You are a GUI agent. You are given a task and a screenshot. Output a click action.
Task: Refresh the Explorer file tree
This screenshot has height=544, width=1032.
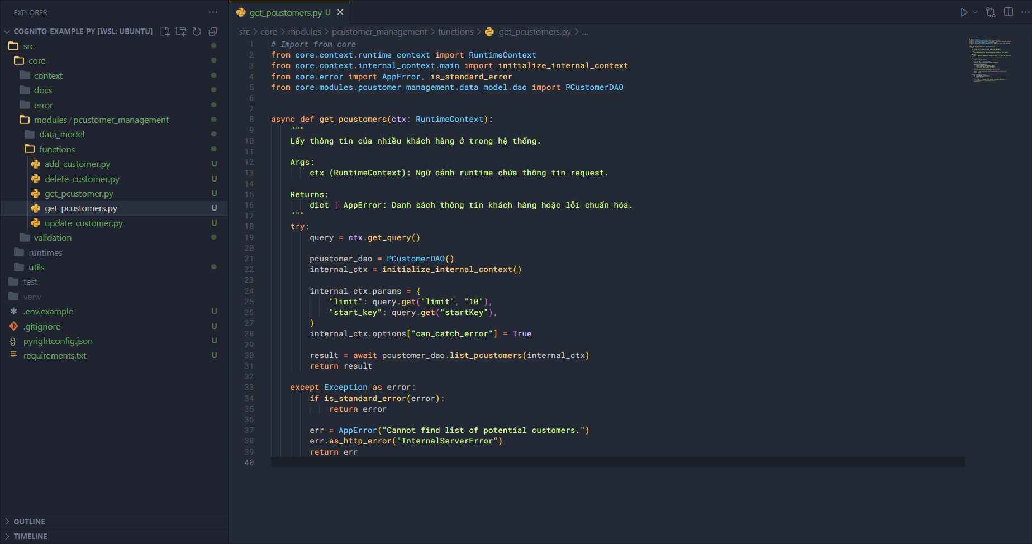coord(197,31)
